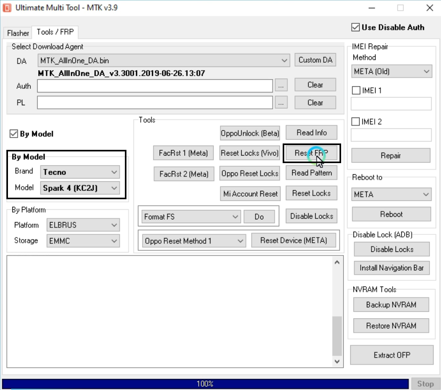
Task: Click the DA version text MTK_AllInOne_DA_v3.3001
Action: click(121, 73)
